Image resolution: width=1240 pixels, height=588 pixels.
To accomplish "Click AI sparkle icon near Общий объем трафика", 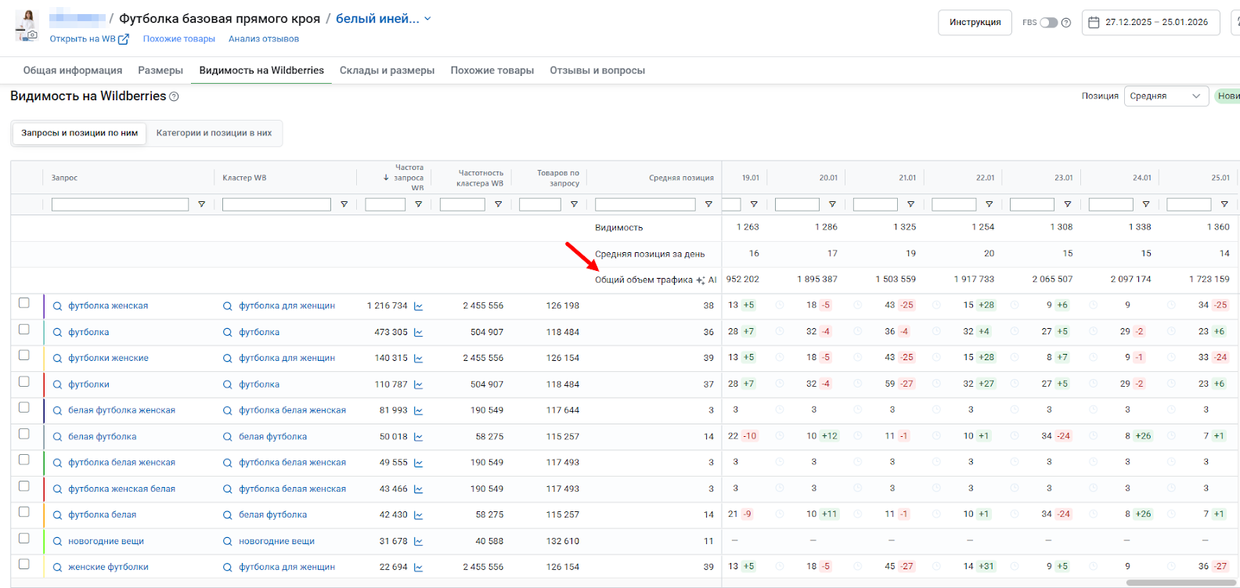I will pyautogui.click(x=701, y=280).
